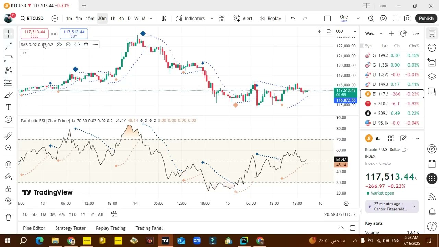
Task: Publish the chart idea
Action: click(426, 18)
